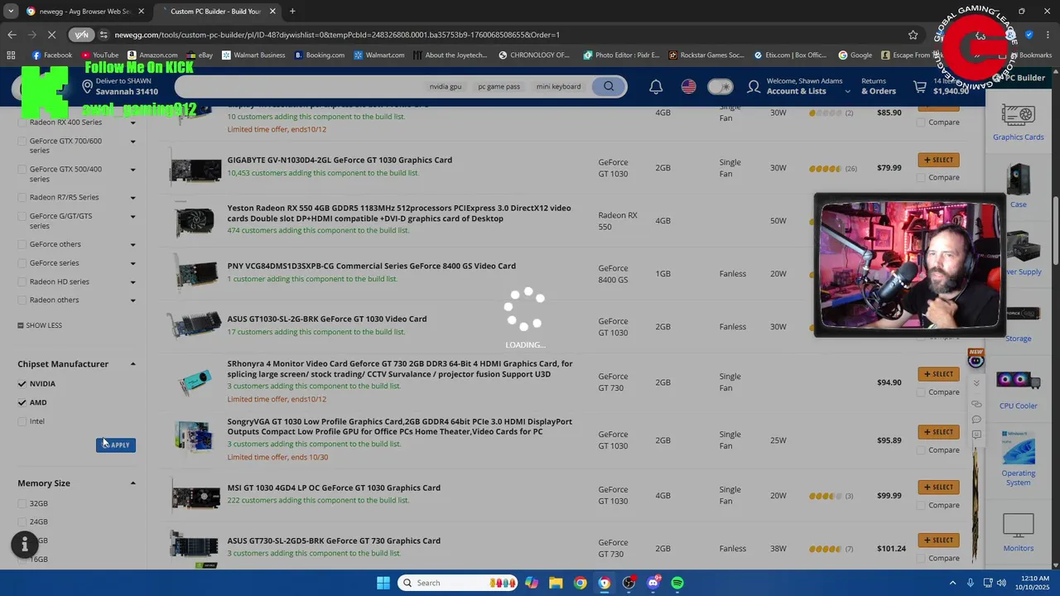Expand the GeForce series dropdown arrow

[x=132, y=263]
